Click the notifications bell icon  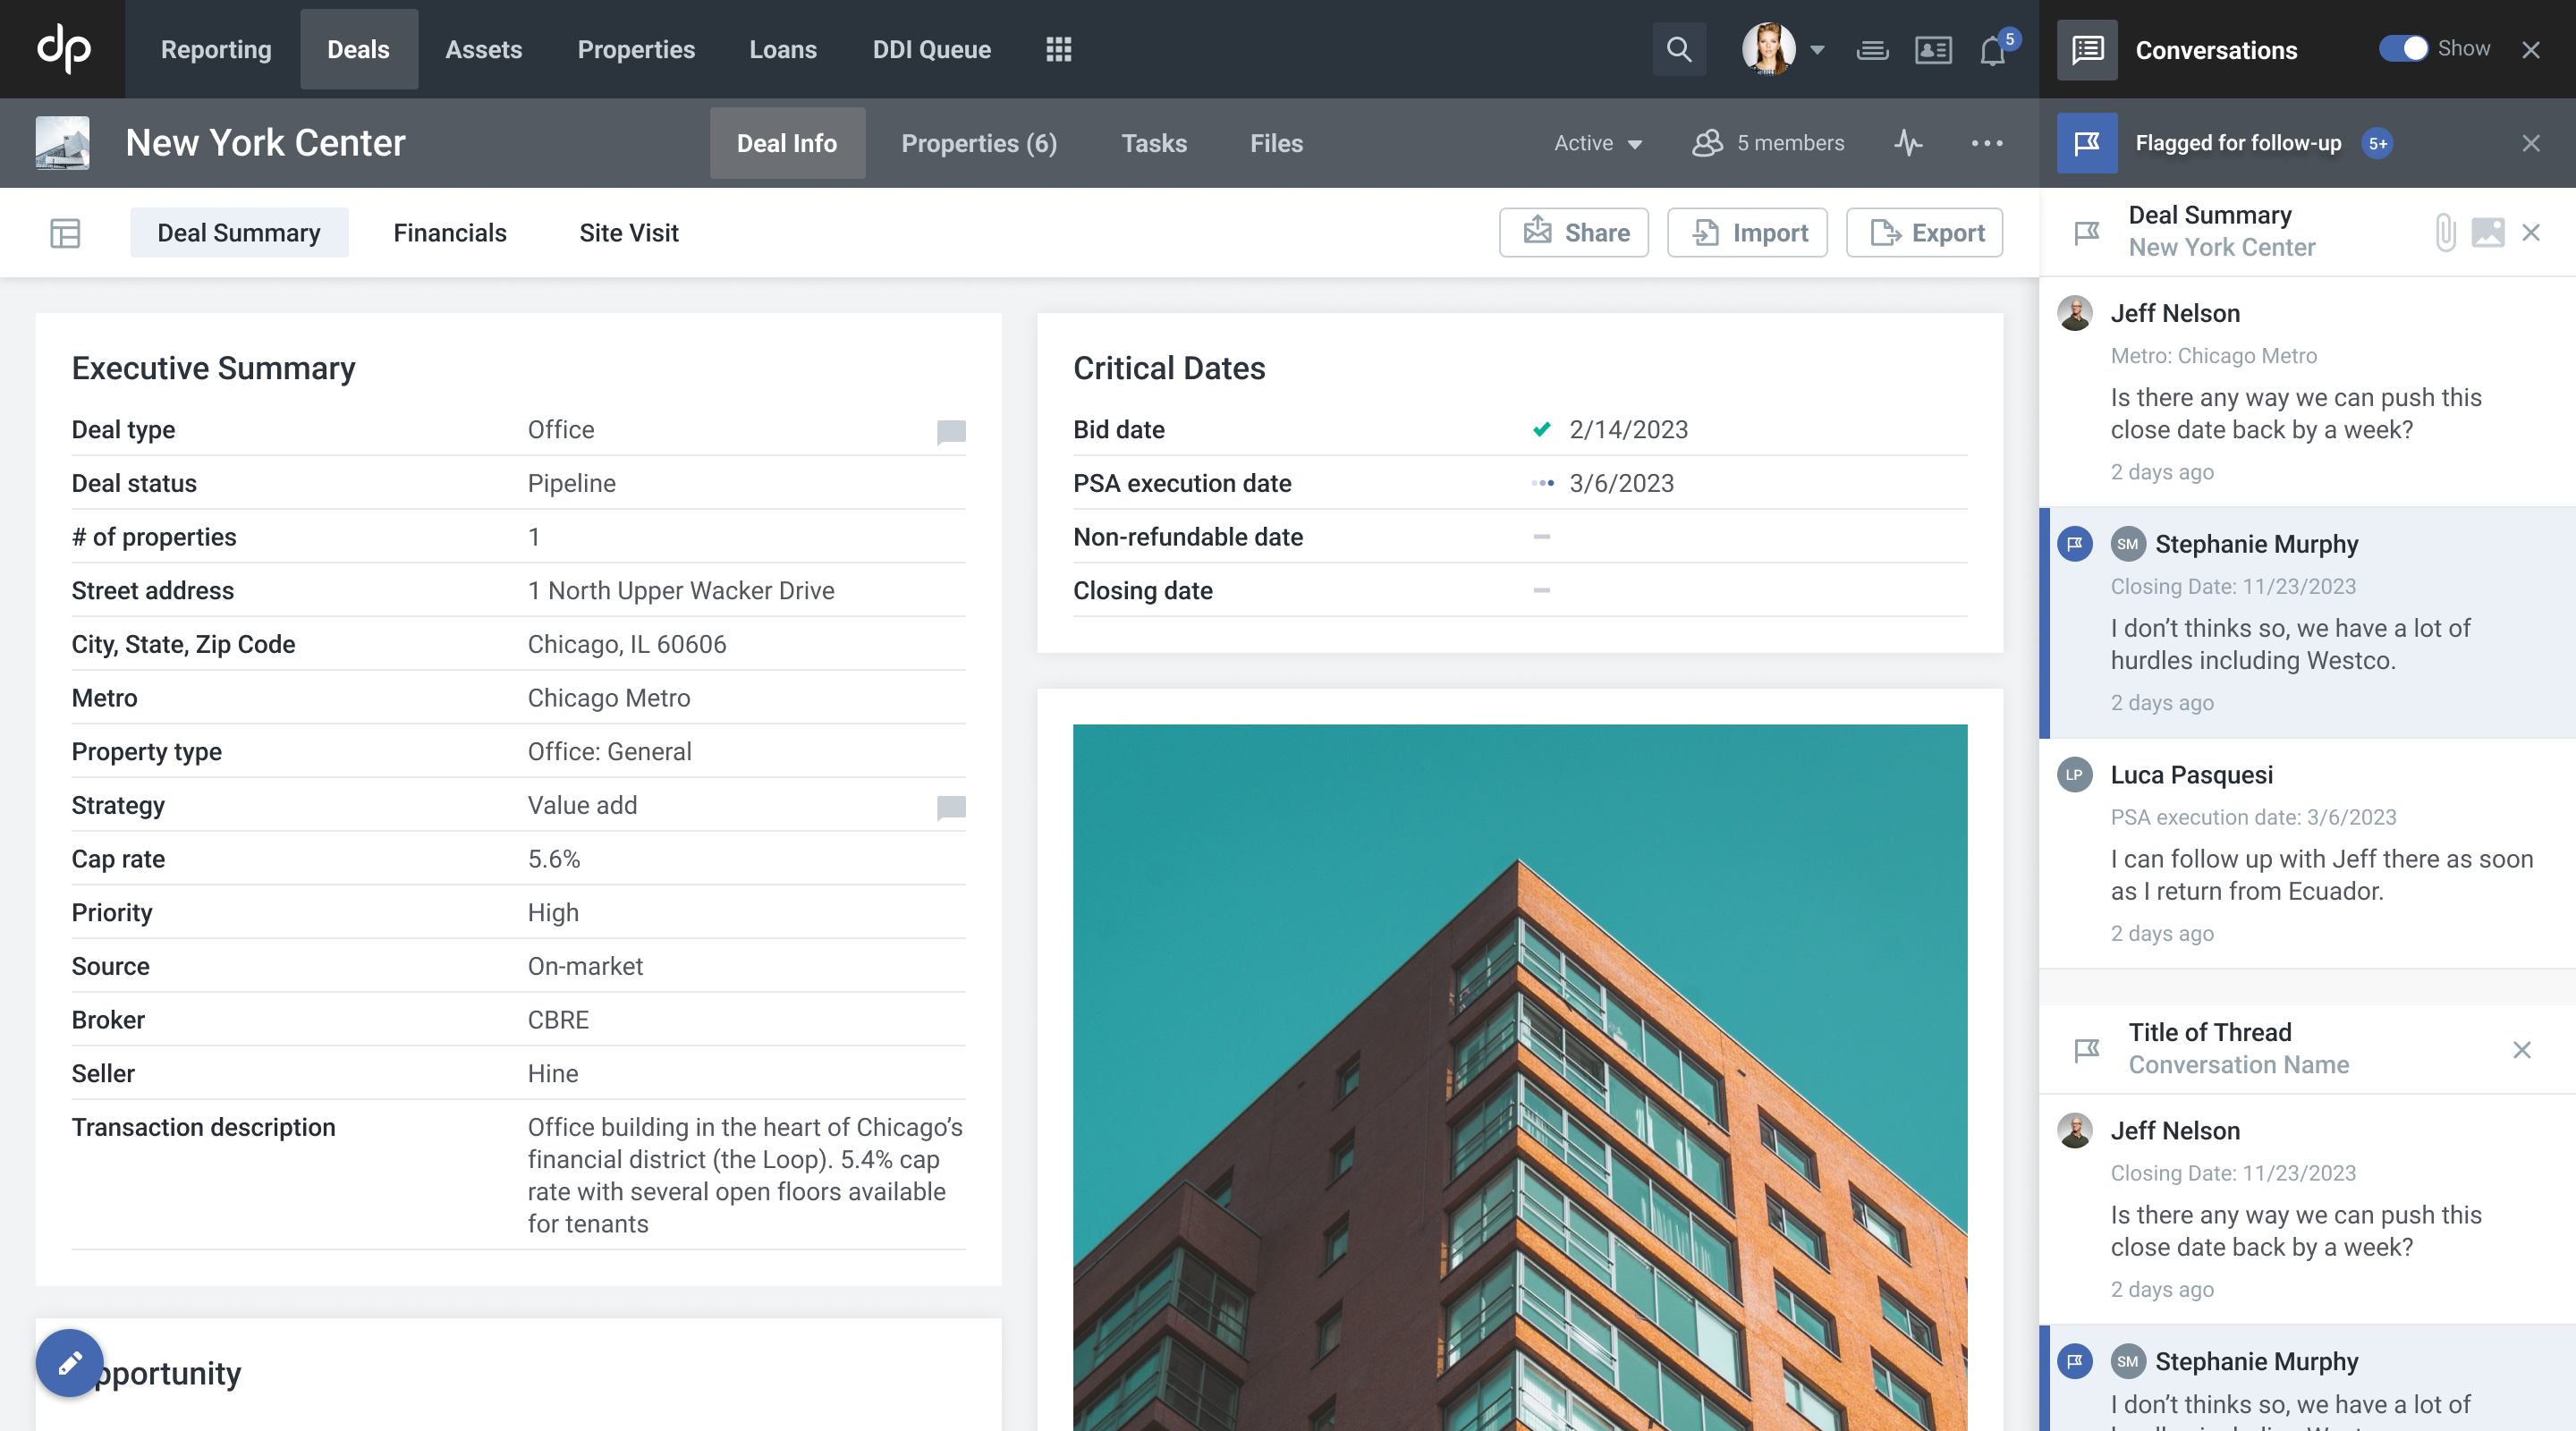[1992, 50]
